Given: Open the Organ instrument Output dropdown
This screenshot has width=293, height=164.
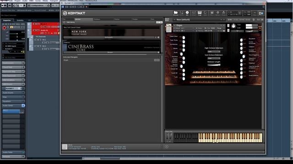Looking at the screenshot, I should [x=184, y=28].
